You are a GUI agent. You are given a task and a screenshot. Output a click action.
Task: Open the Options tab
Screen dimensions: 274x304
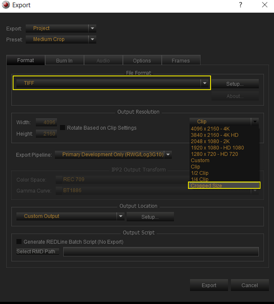coord(142,60)
